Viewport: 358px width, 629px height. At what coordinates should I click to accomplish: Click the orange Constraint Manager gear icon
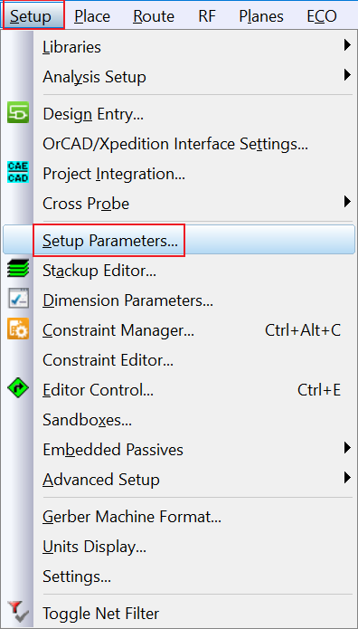tap(18, 329)
